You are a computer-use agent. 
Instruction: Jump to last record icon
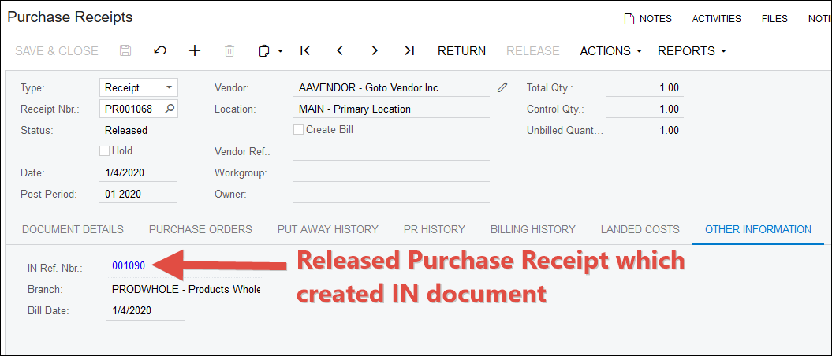pos(409,50)
